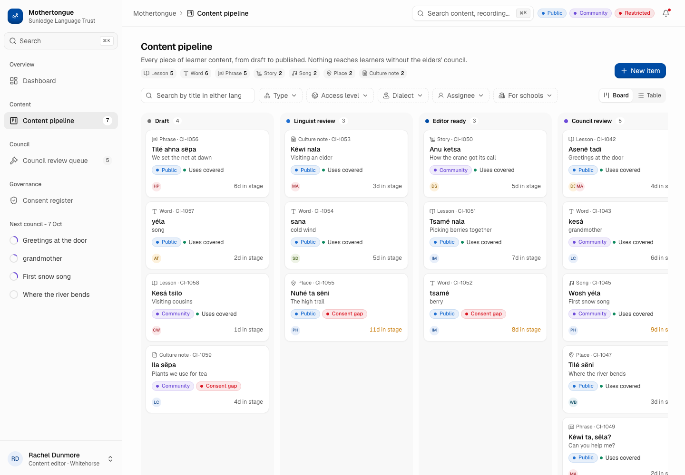Screen dimensions: 685x475
Task: Click PH avatar on Nuhé ta sëni card
Action: [295, 330]
